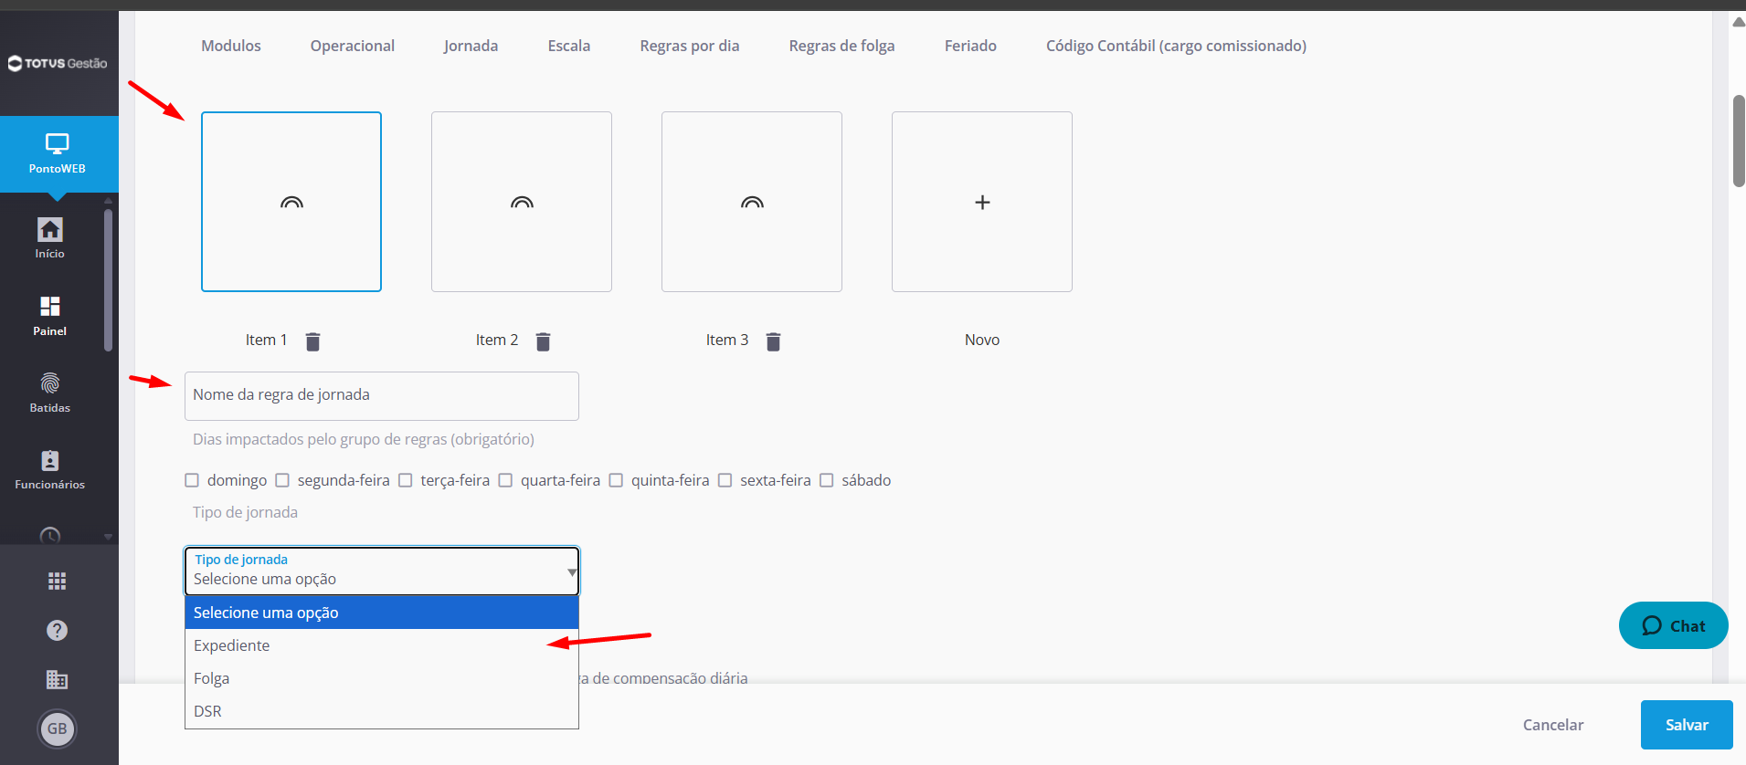1746x765 pixels.
Task: Open the help question mark icon
Action: [x=58, y=630]
